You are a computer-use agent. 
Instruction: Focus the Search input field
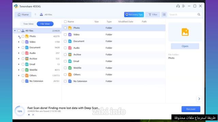(x=183, y=15)
